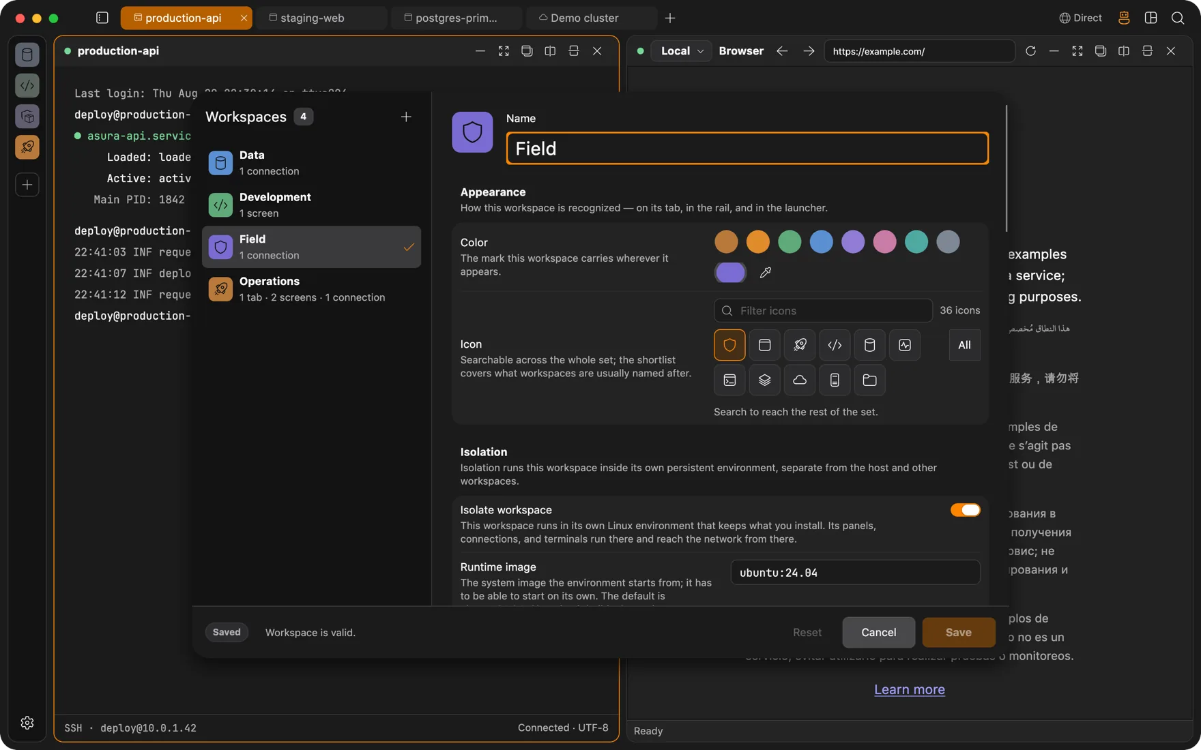Image resolution: width=1201 pixels, height=750 pixels.
Task: Select the shield icon in the icon grid
Action: click(729, 345)
